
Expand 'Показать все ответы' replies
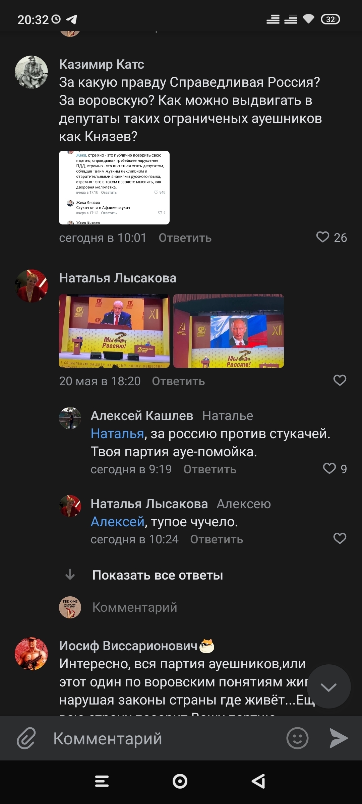[158, 575]
